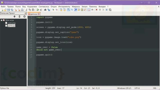160x90 pixels.
Task: Click the Redo toolbar icon
Action: point(41,10)
